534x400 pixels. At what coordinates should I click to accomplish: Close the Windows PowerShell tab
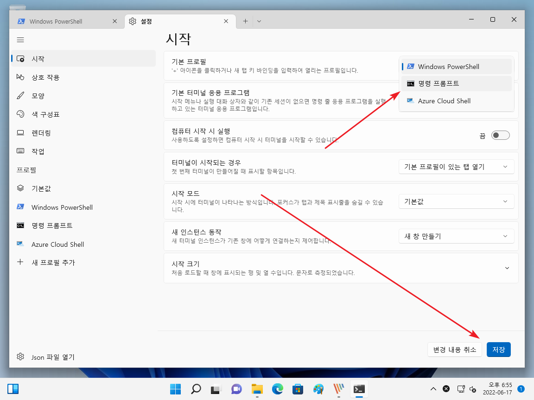pos(115,21)
